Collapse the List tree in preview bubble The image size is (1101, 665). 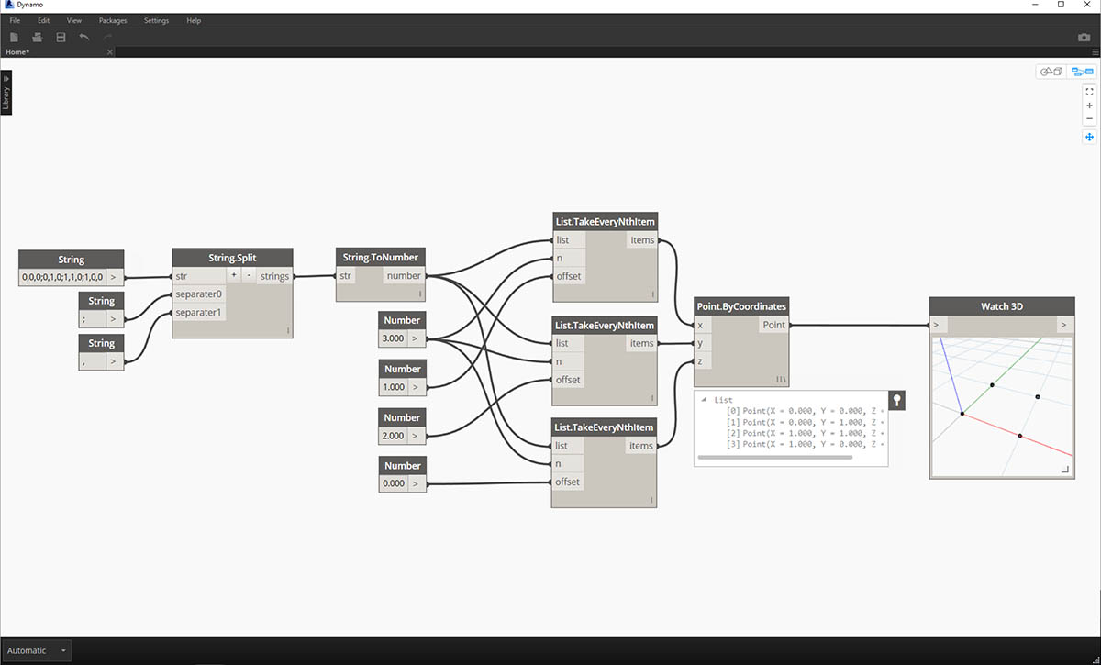[x=705, y=400]
